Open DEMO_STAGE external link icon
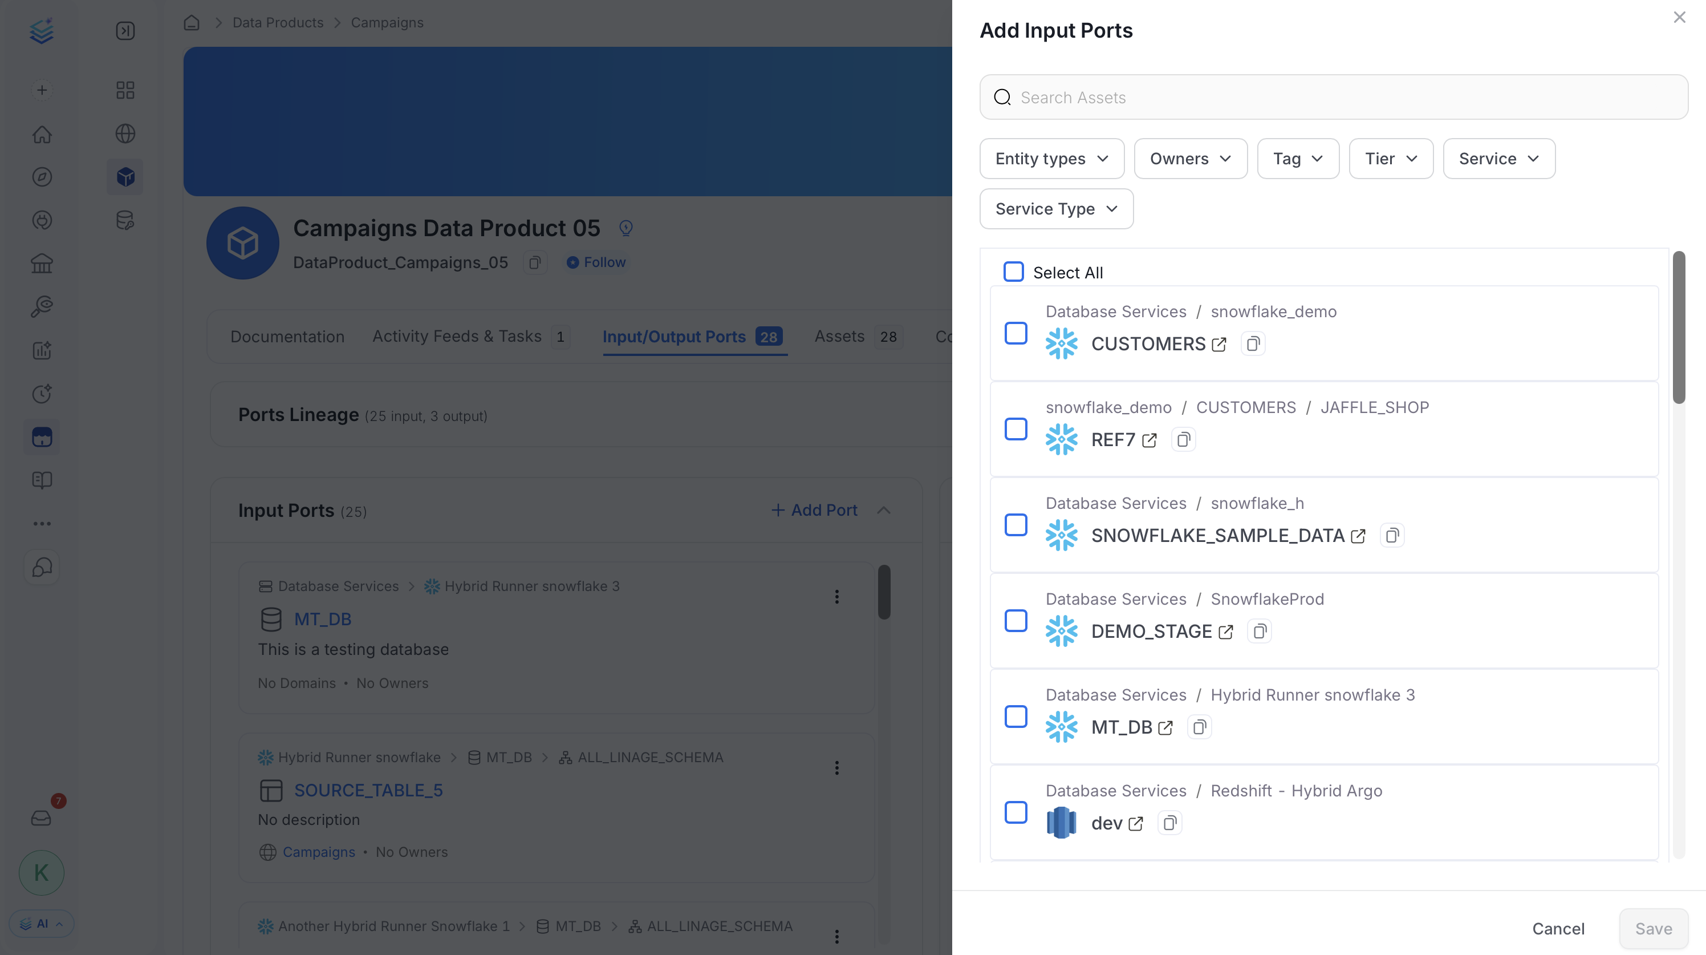The width and height of the screenshot is (1706, 955). 1225,632
